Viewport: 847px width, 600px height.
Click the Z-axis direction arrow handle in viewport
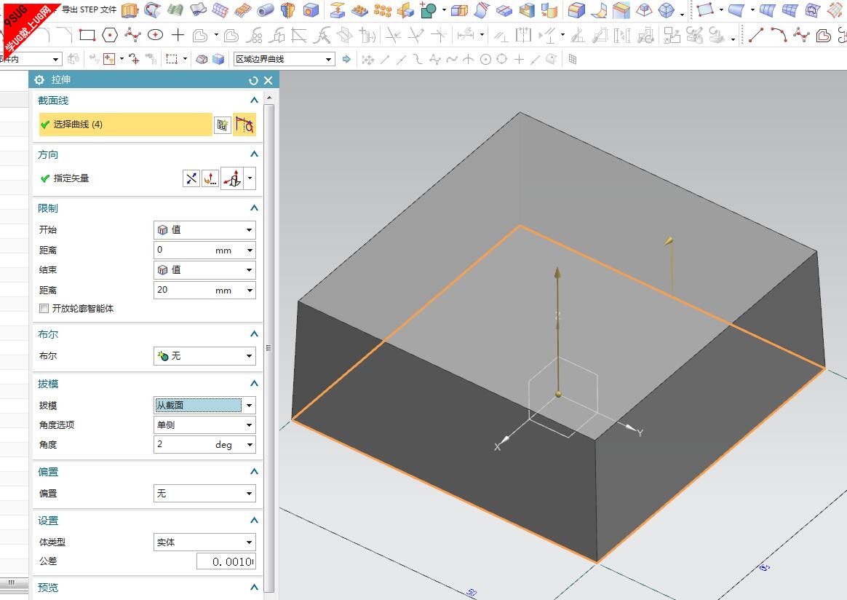tap(557, 272)
